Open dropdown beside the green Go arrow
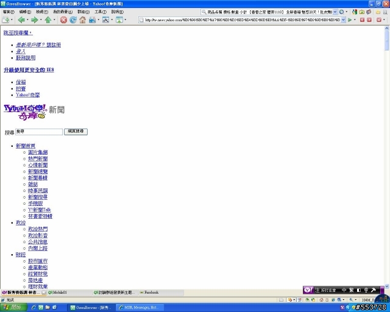The image size is (390, 312). coord(355,20)
